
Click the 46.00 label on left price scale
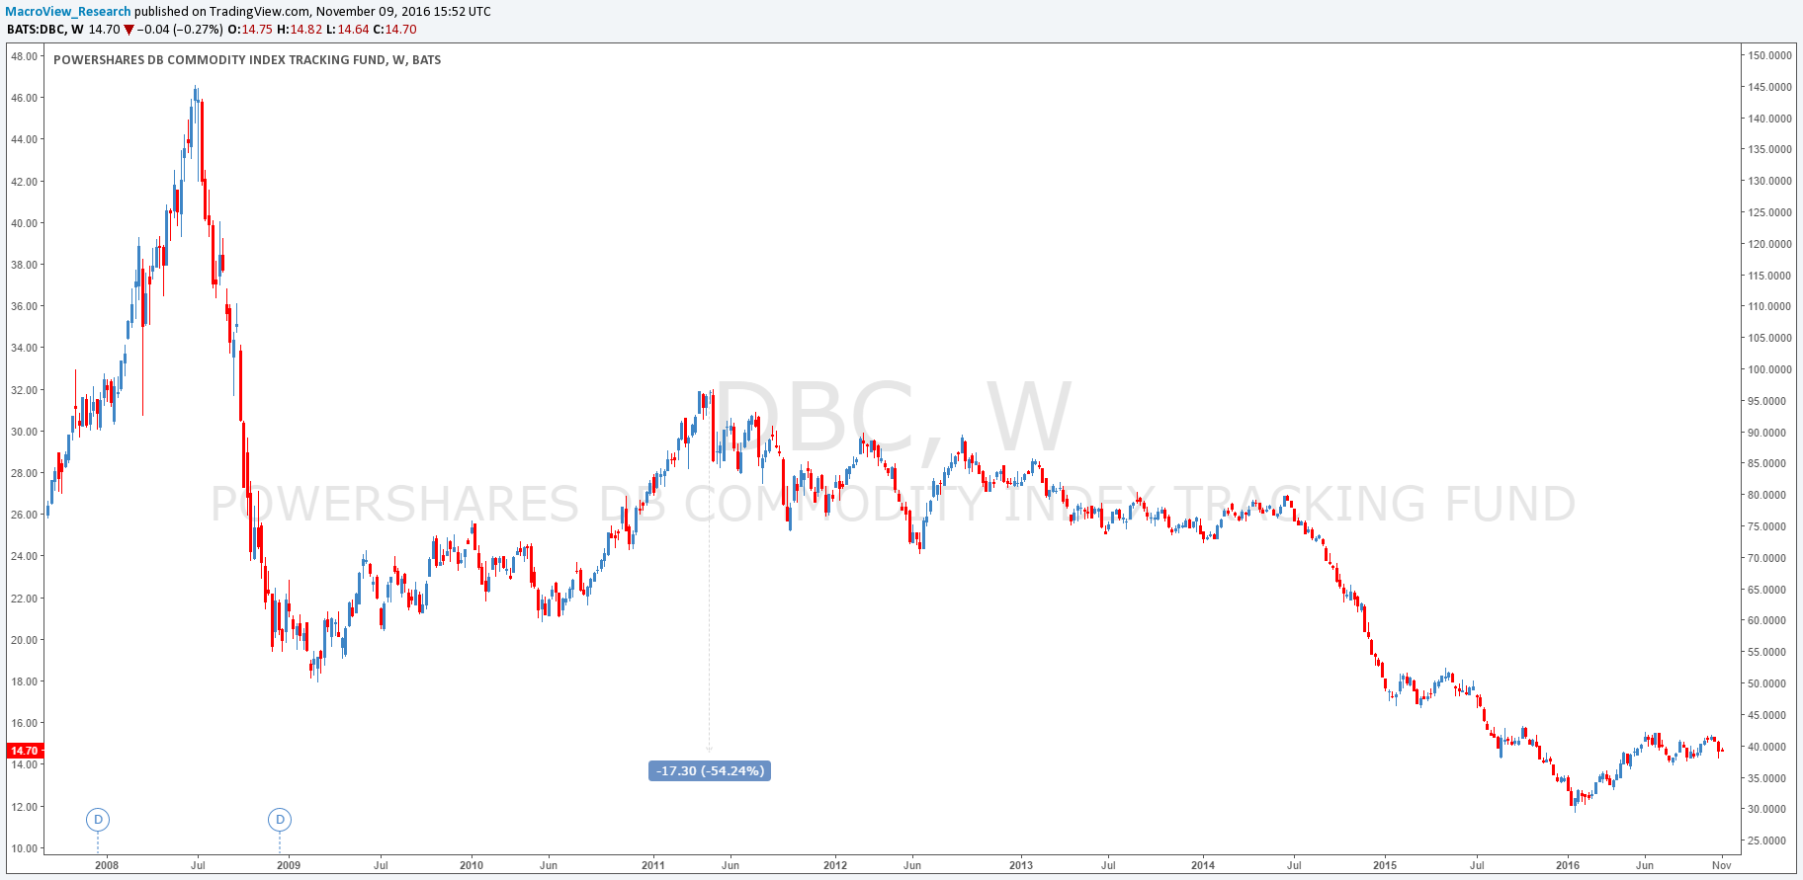(25, 98)
